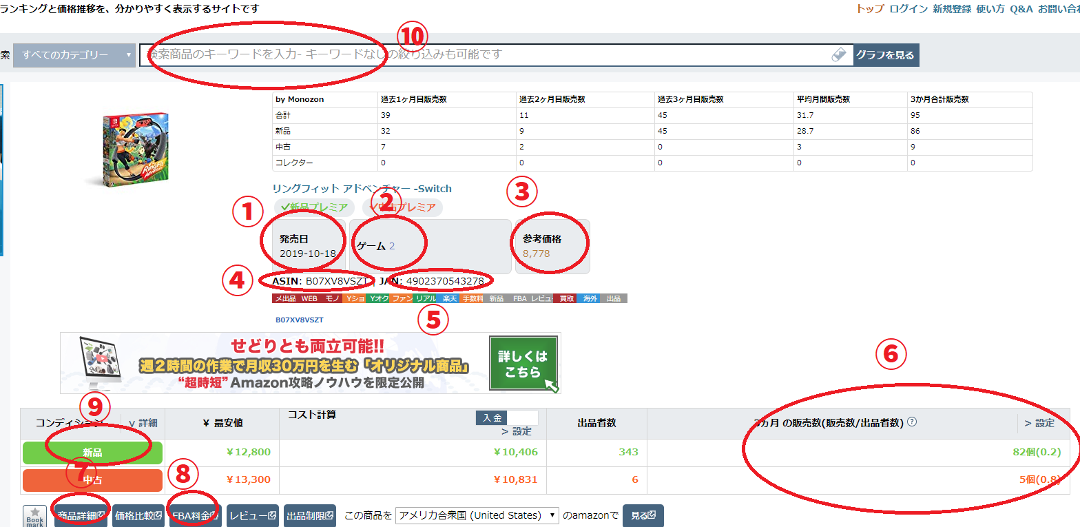The image size is (1080, 527).
Task: Open > 設定 under cost calculation
Action: pos(517,431)
